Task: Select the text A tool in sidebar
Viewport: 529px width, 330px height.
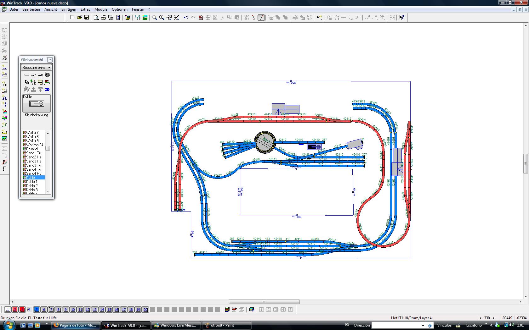Action: click(x=4, y=98)
